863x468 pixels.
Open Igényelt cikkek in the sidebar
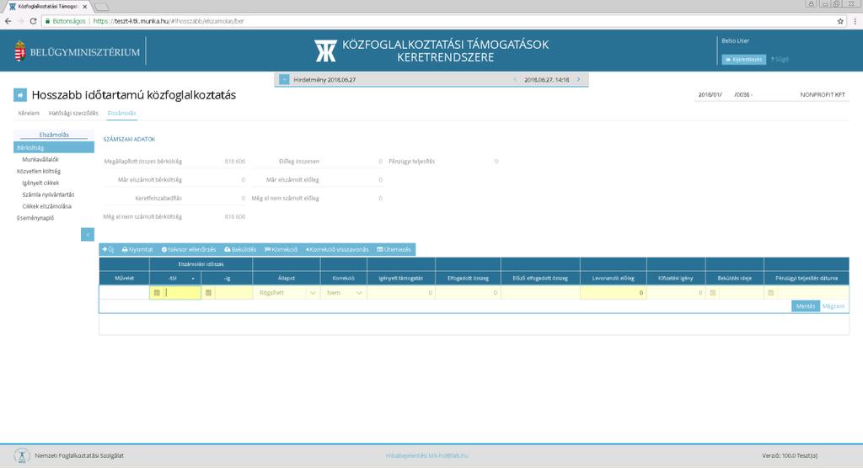click(x=40, y=183)
